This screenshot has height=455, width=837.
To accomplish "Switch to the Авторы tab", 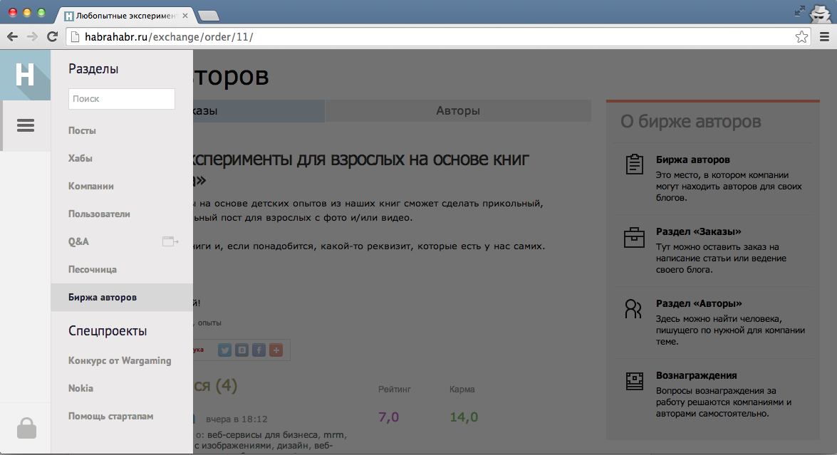I will pyautogui.click(x=457, y=110).
